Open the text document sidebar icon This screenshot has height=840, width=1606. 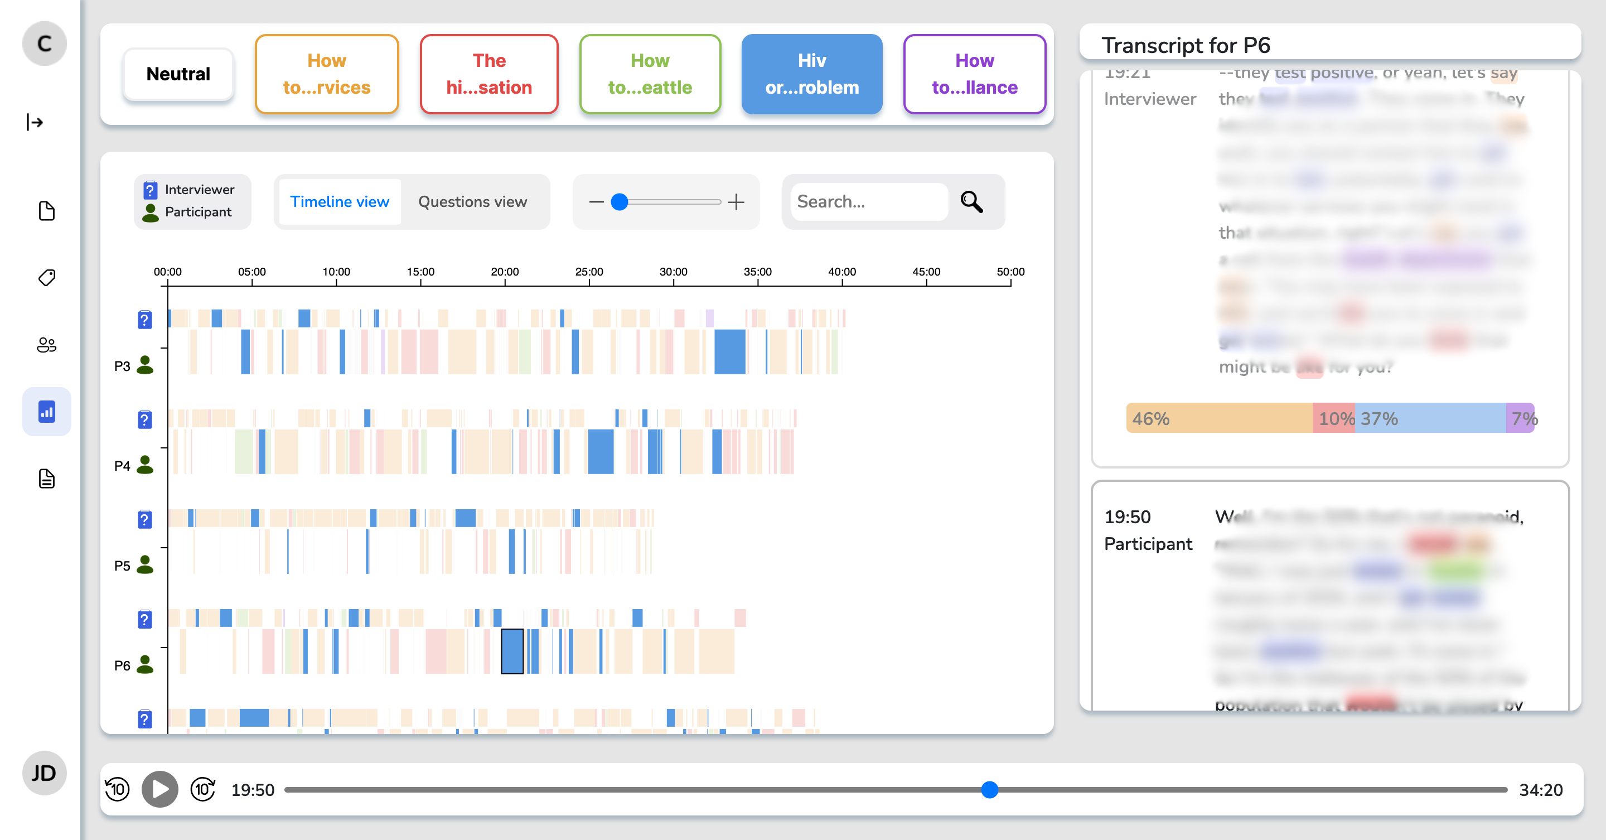point(47,479)
